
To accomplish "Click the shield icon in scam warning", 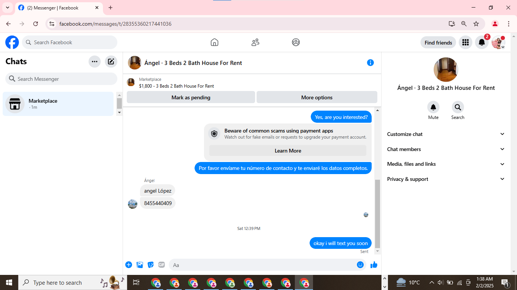I will point(214,134).
